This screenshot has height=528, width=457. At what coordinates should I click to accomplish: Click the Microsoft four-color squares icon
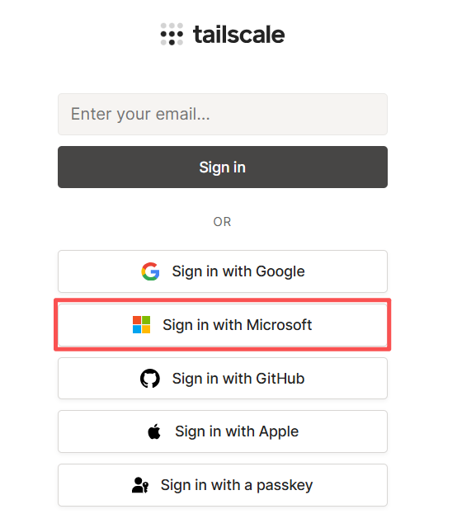[x=141, y=324]
